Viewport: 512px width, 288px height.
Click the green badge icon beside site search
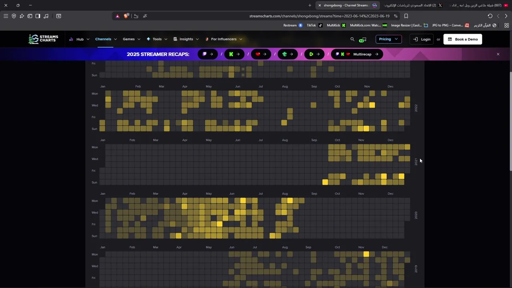point(362,40)
